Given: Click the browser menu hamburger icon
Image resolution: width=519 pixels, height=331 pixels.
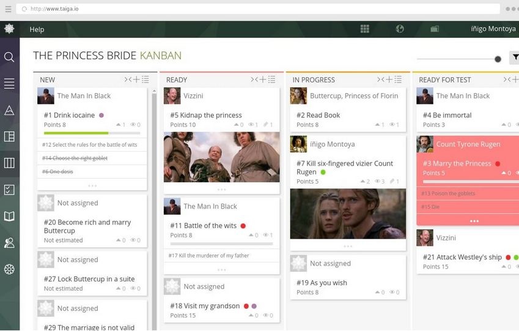Looking at the screenshot, I should tap(9, 9).
